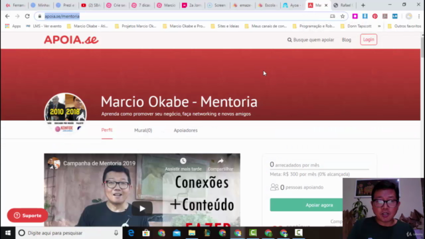The width and height of the screenshot is (425, 239).
Task: Click the Windows search box
Action: point(68,233)
